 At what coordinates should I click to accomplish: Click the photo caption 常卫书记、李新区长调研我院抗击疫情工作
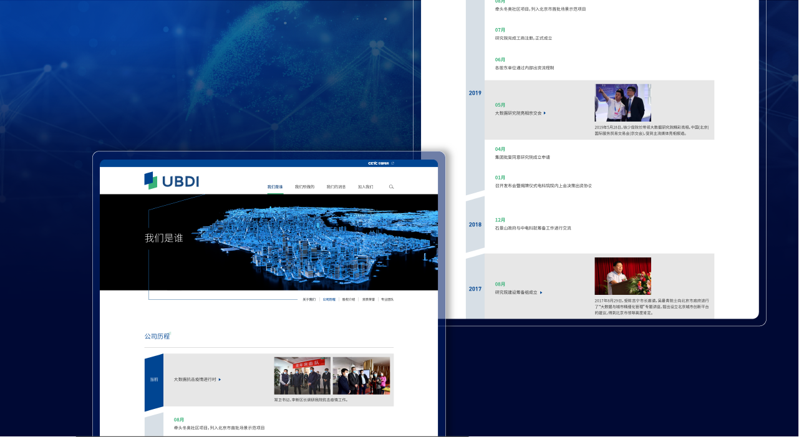click(311, 400)
